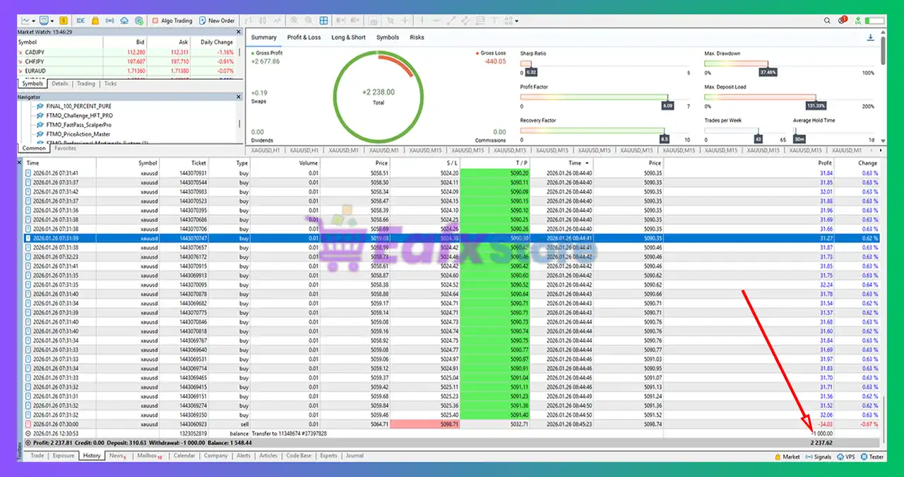Open the Journal tab in Toolbox
This screenshot has width=904, height=477.
click(355, 456)
